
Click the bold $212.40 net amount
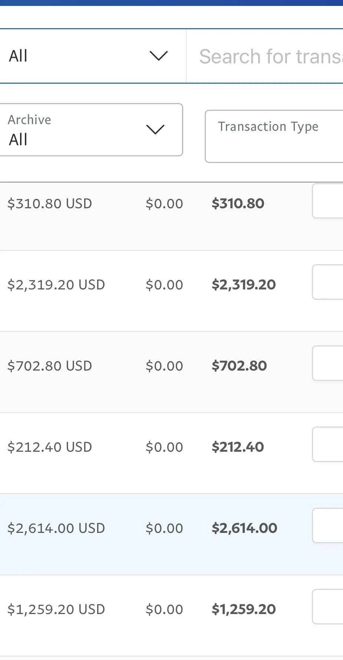(238, 447)
